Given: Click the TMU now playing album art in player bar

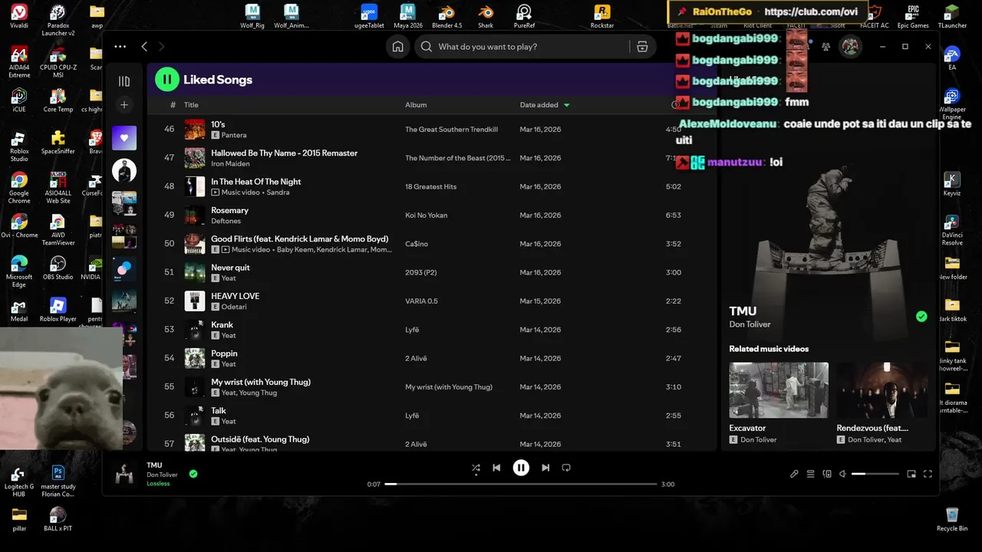Looking at the screenshot, I should click(124, 475).
